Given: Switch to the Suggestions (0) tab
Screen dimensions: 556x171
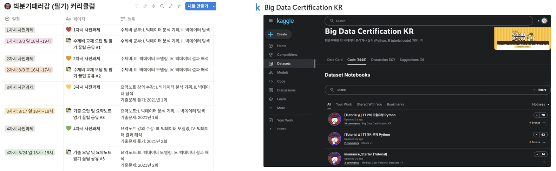Looking at the screenshot, I should (412, 60).
